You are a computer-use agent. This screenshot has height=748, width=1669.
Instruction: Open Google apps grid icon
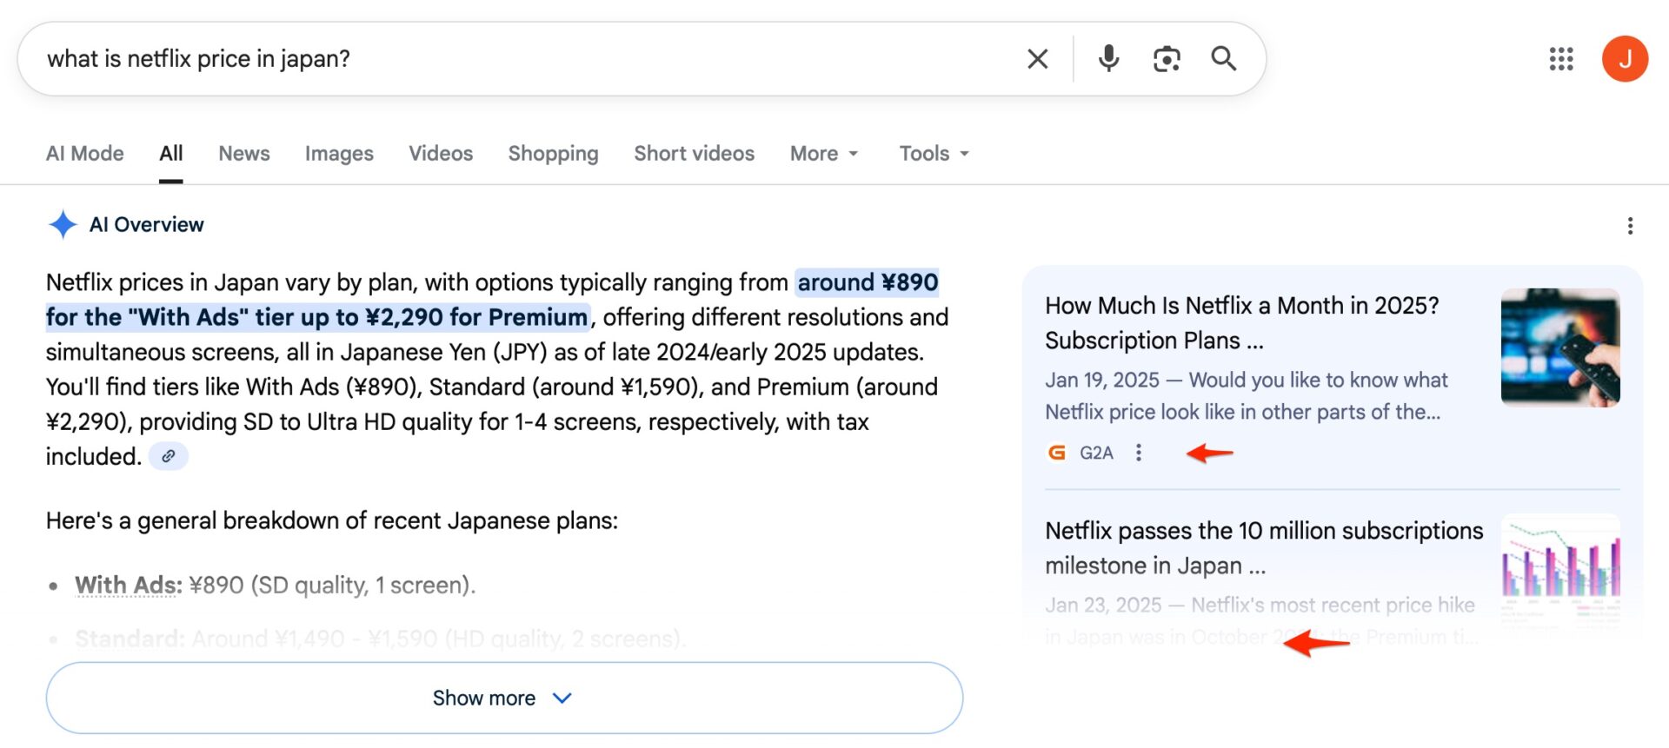click(x=1561, y=59)
